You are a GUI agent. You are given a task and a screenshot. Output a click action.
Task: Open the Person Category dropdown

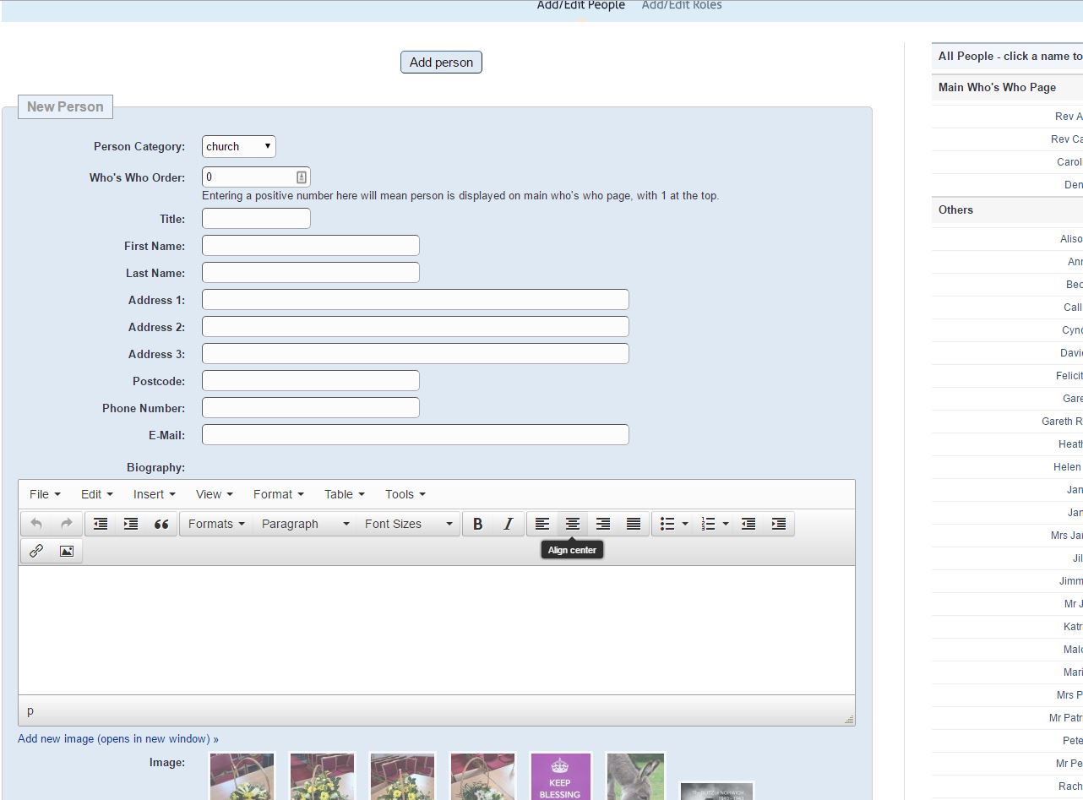[238, 146]
